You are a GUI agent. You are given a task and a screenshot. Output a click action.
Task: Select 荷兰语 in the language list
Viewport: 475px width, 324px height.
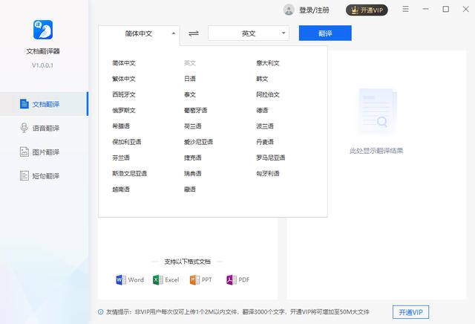pyautogui.click(x=193, y=126)
